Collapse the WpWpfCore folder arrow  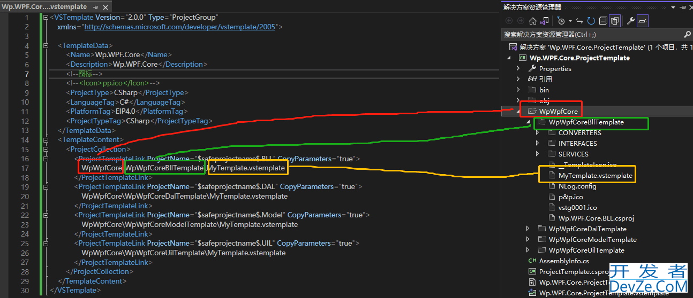point(518,111)
